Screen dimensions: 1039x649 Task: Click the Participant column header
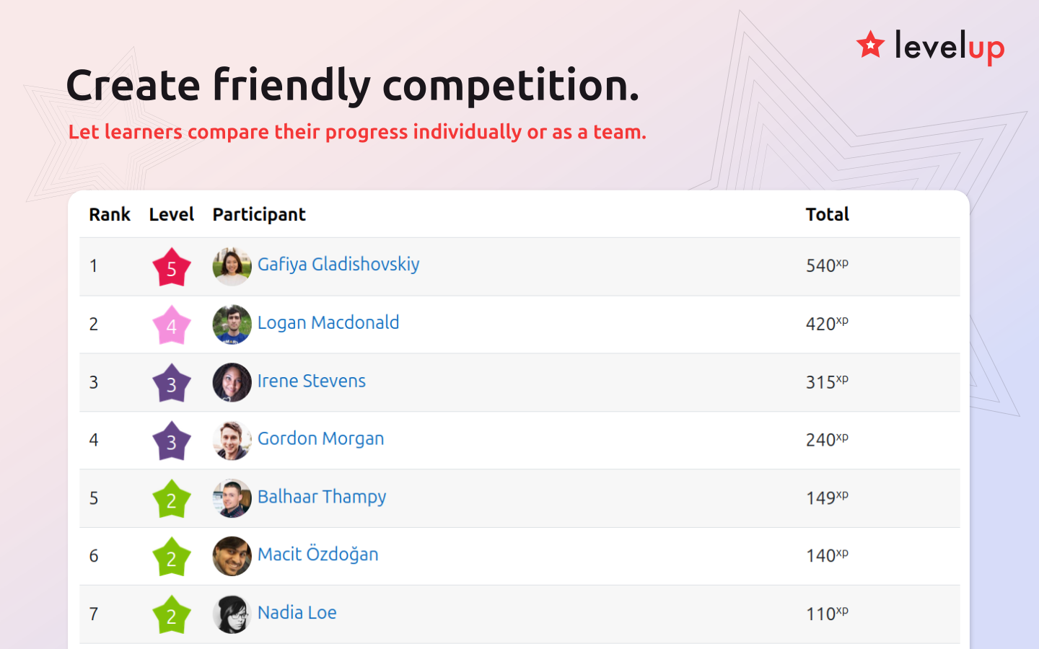coord(259,215)
